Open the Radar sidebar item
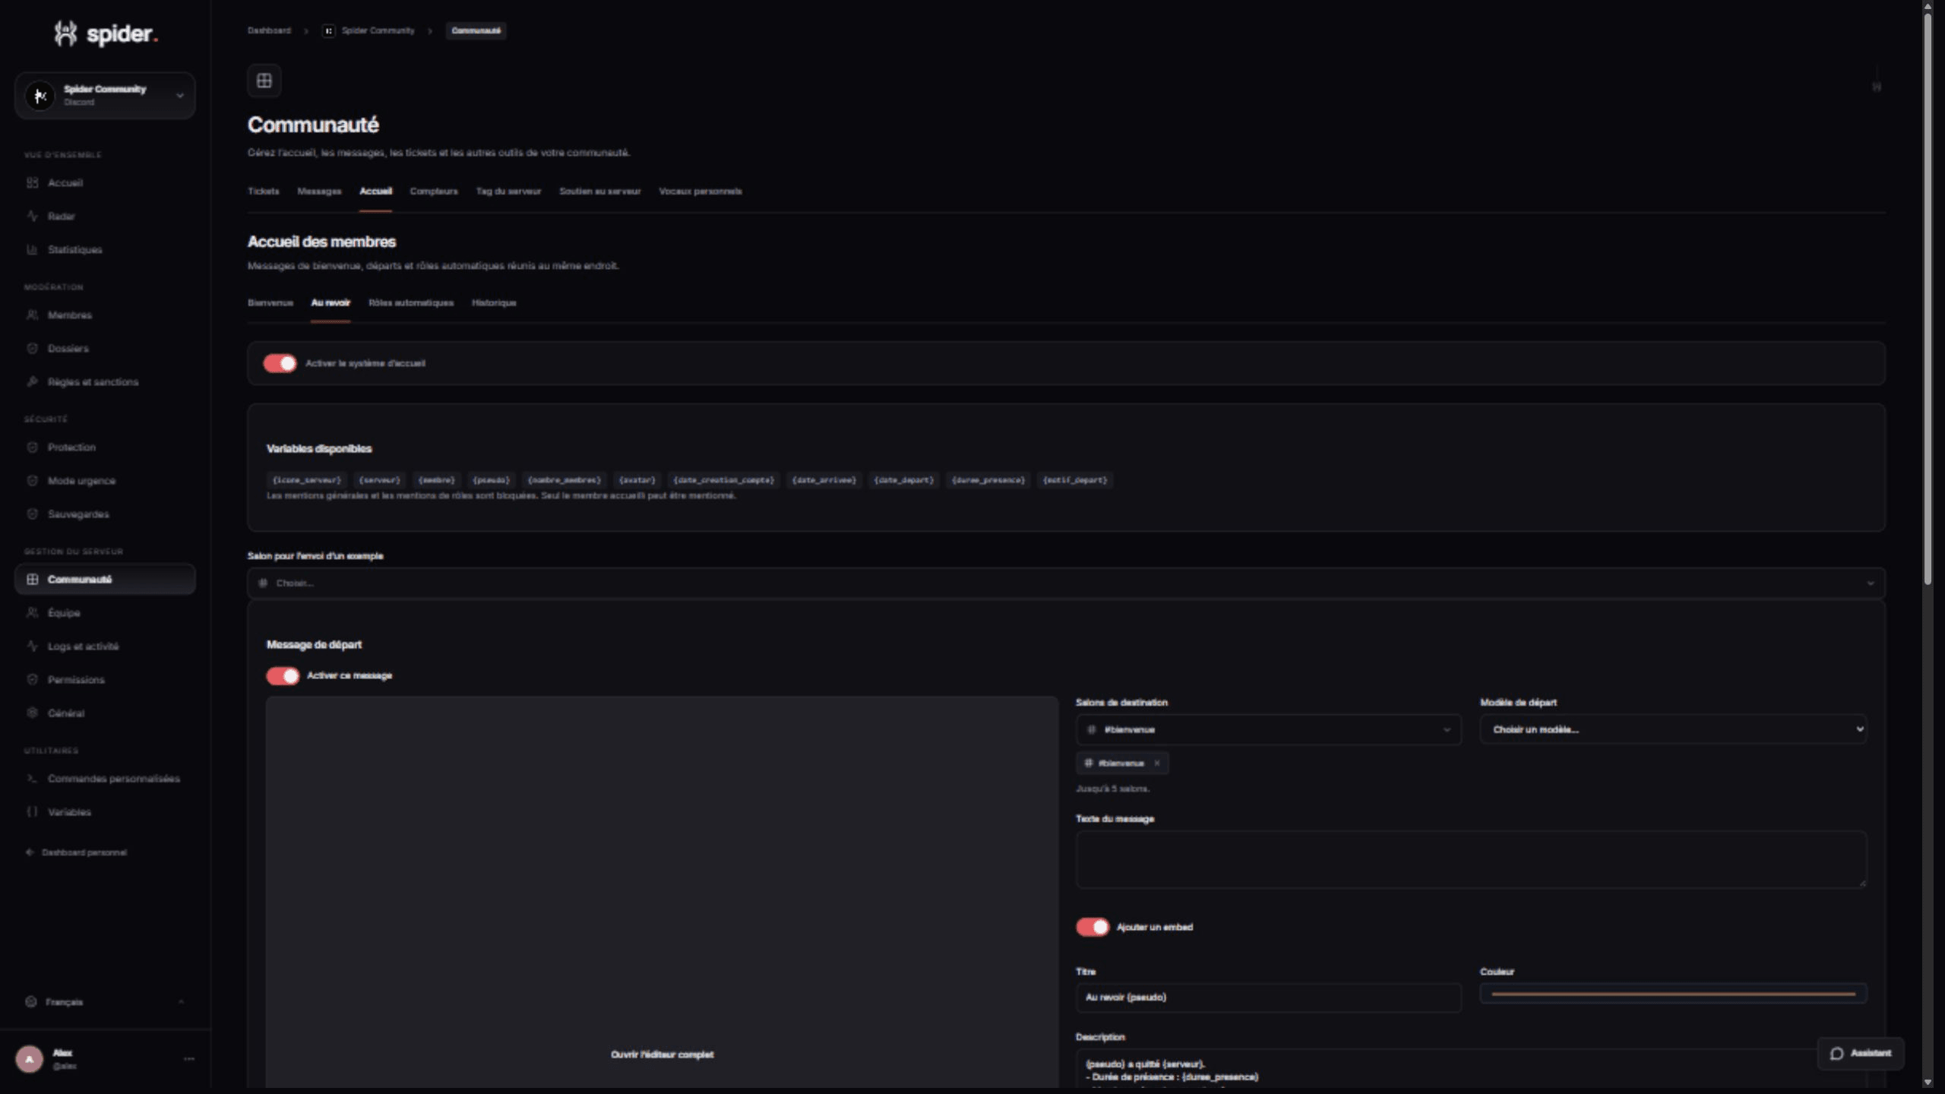Screen dimensions: 1945x1094 pos(105,217)
